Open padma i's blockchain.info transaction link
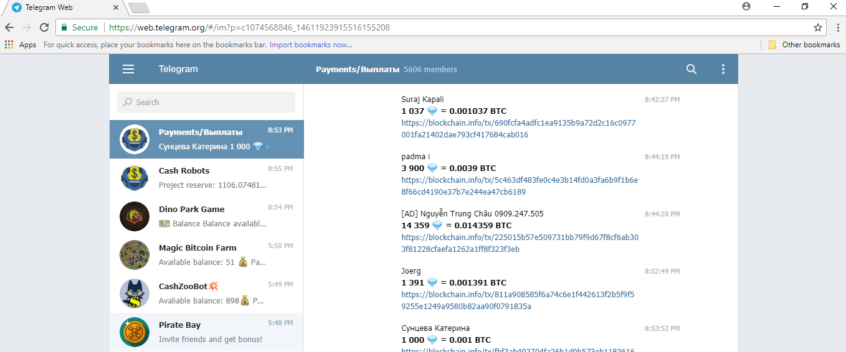846x352 pixels. point(520,186)
